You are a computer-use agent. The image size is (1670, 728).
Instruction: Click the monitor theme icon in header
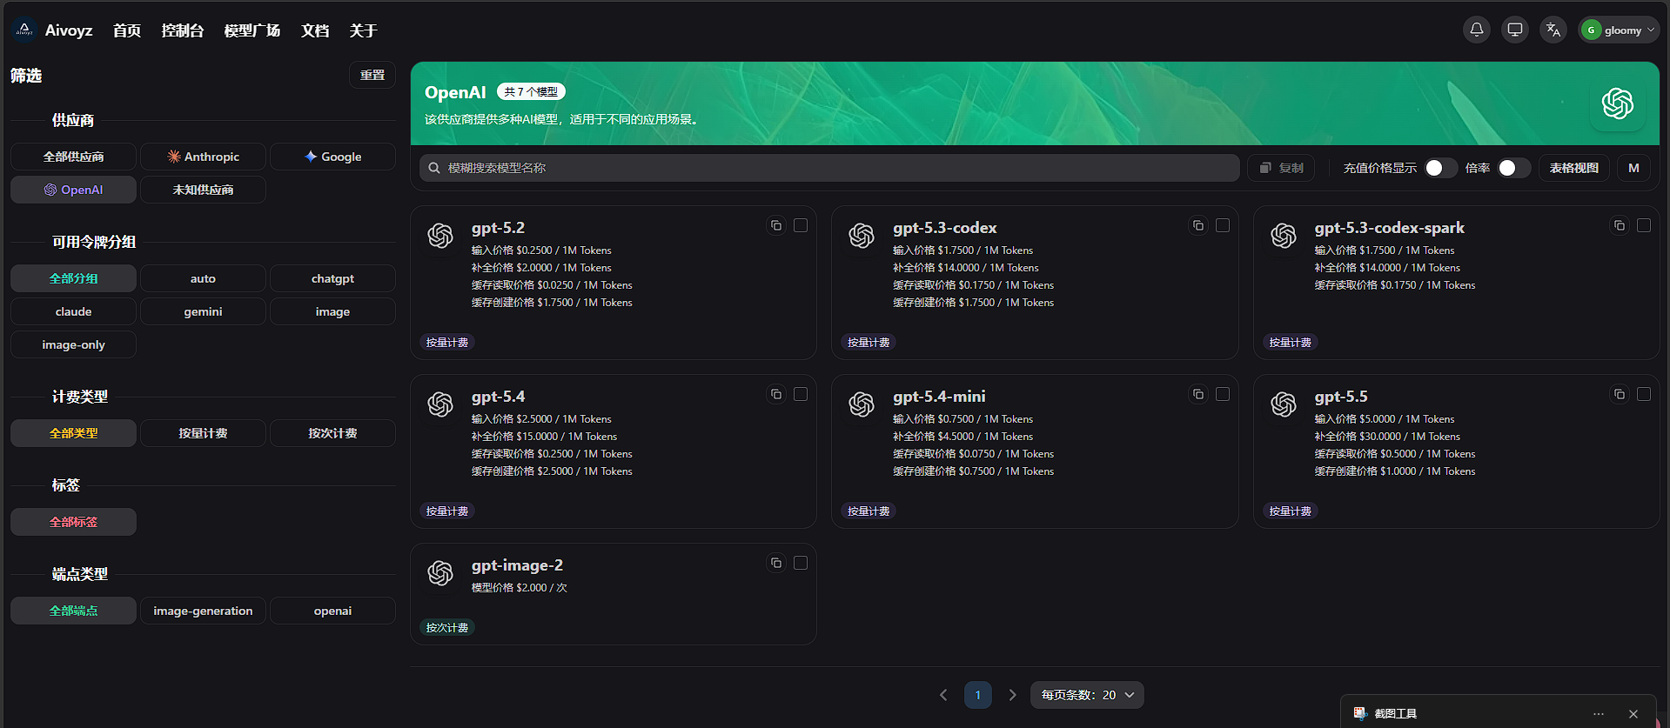coord(1515,30)
